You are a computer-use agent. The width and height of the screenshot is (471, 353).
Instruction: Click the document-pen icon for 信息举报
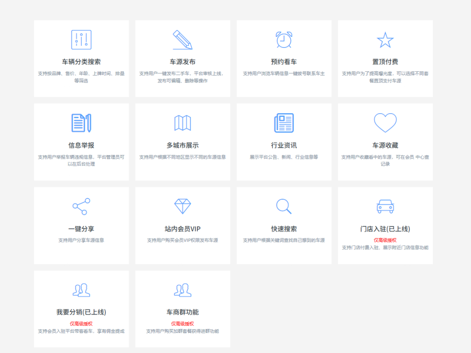pos(81,123)
